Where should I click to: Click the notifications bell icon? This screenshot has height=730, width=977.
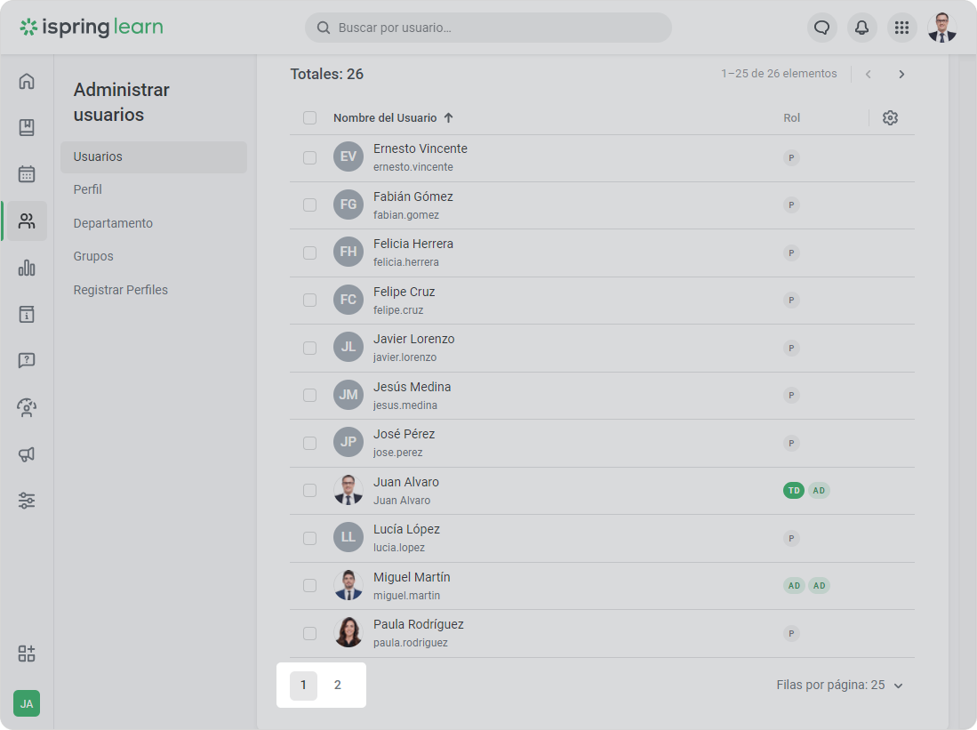pos(861,28)
